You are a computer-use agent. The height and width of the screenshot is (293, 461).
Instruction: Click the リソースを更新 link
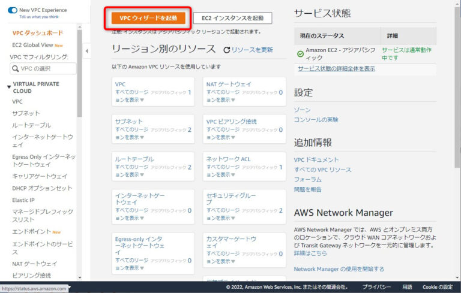click(x=252, y=50)
